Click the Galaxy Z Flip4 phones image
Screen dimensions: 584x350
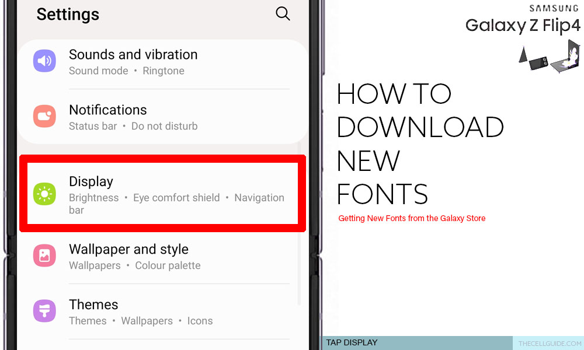(x=550, y=56)
